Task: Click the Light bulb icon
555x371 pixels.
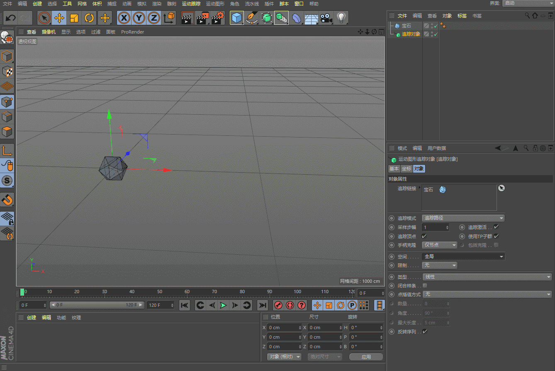Action: coord(341,18)
